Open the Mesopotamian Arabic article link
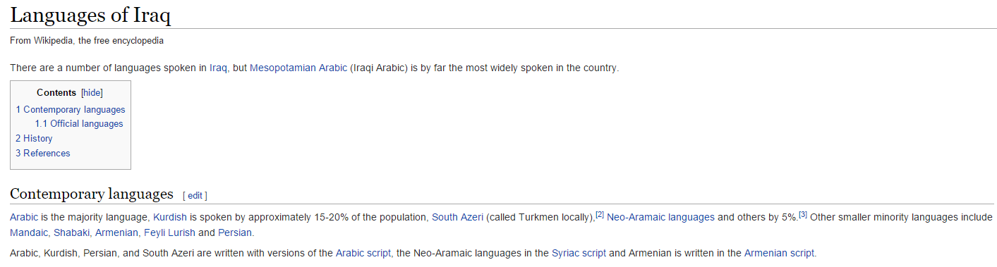This screenshot has width=997, height=267. click(x=298, y=68)
